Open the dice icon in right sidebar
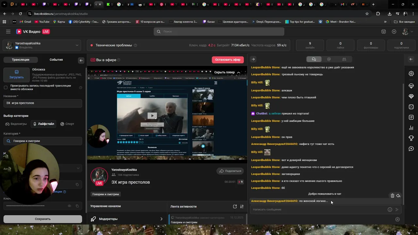Screen dimensions: 418x235 (411, 107)
